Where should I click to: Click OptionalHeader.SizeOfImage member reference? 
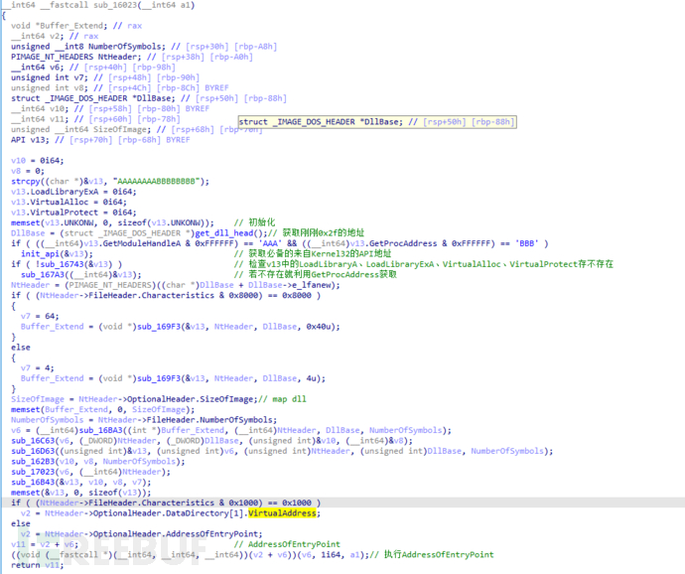click(x=190, y=399)
